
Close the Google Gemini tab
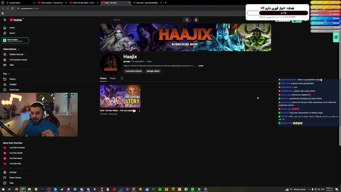point(34,3)
